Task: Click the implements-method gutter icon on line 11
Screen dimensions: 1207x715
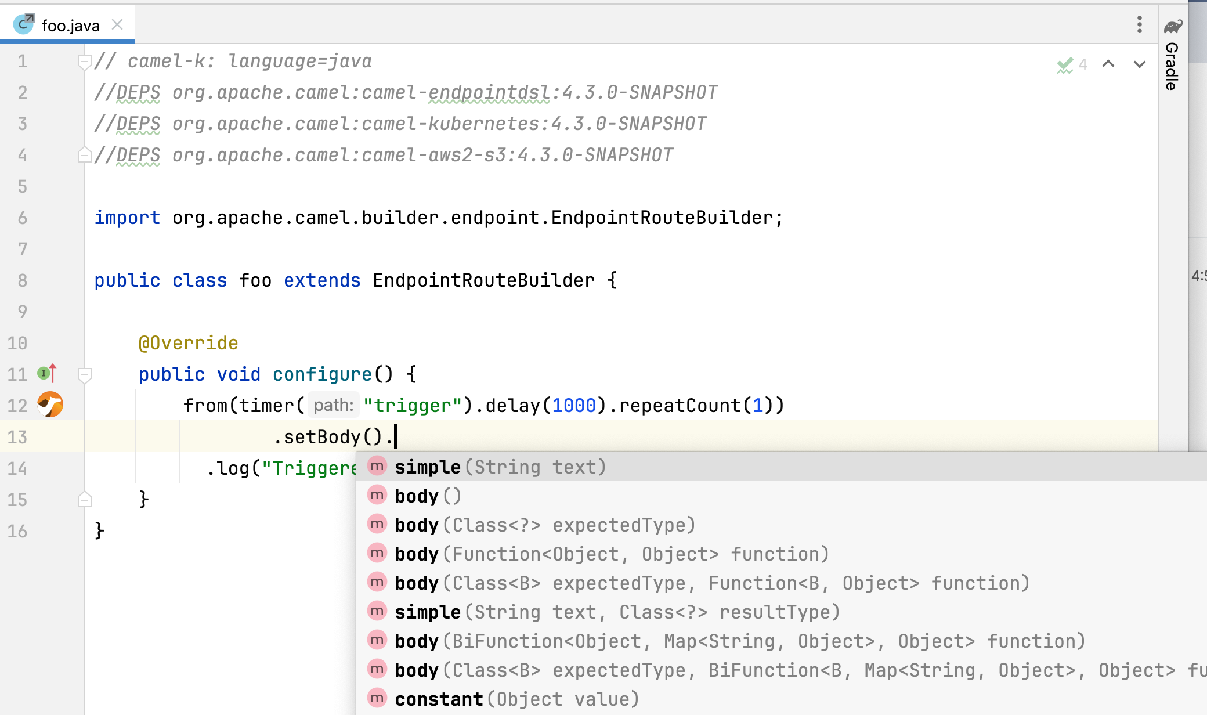Action: pos(46,373)
